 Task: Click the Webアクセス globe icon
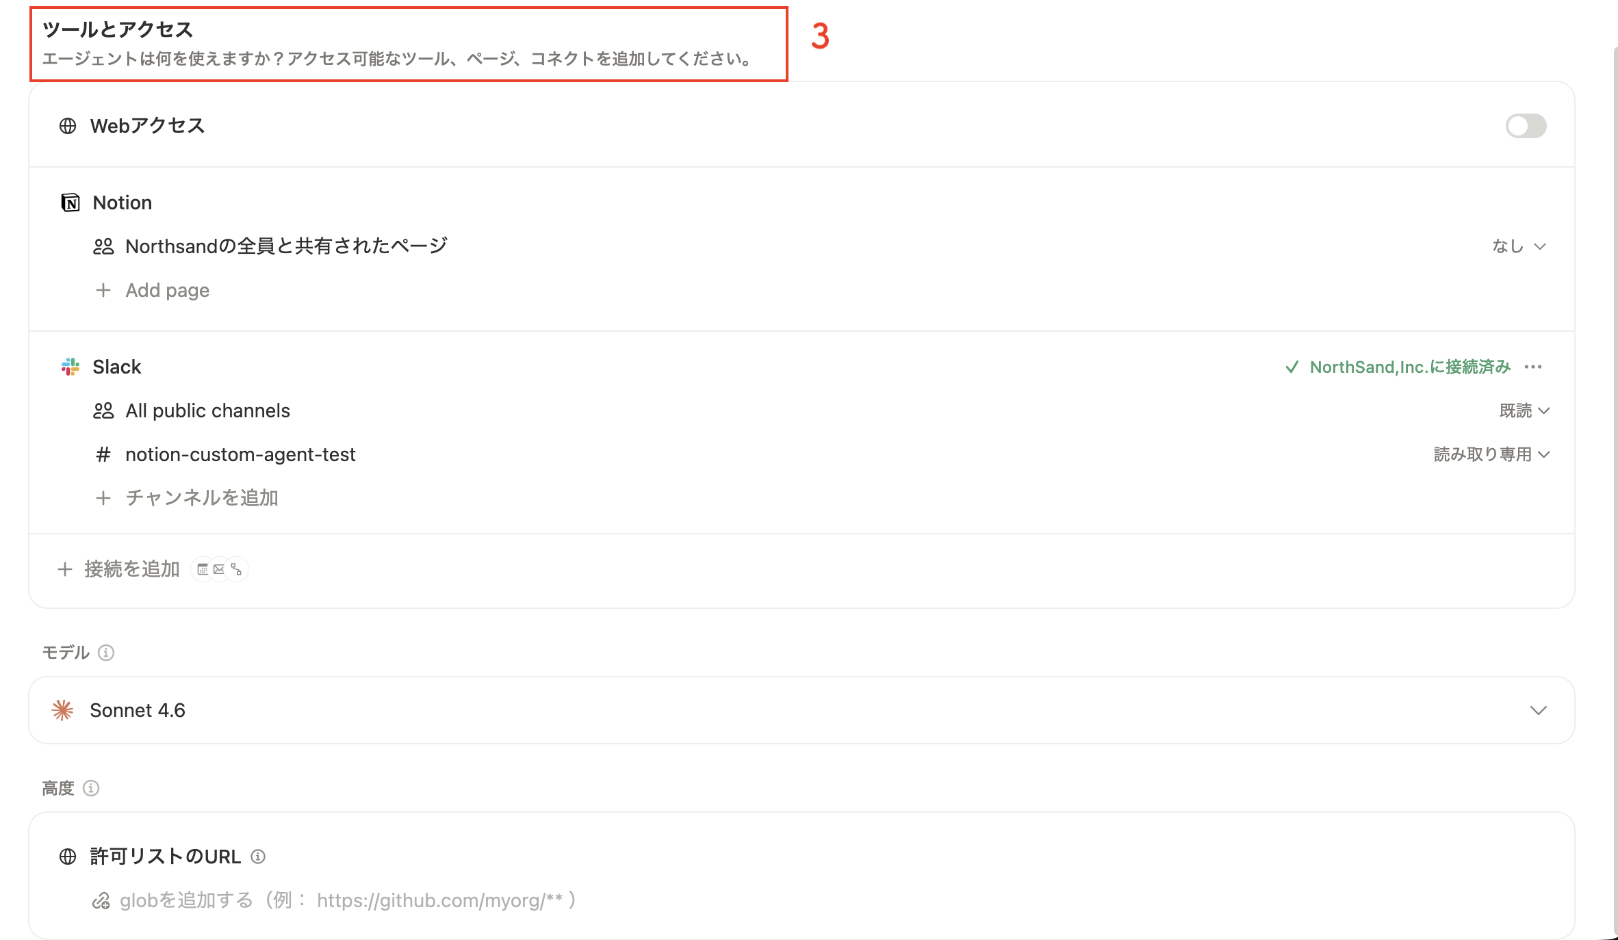(68, 126)
